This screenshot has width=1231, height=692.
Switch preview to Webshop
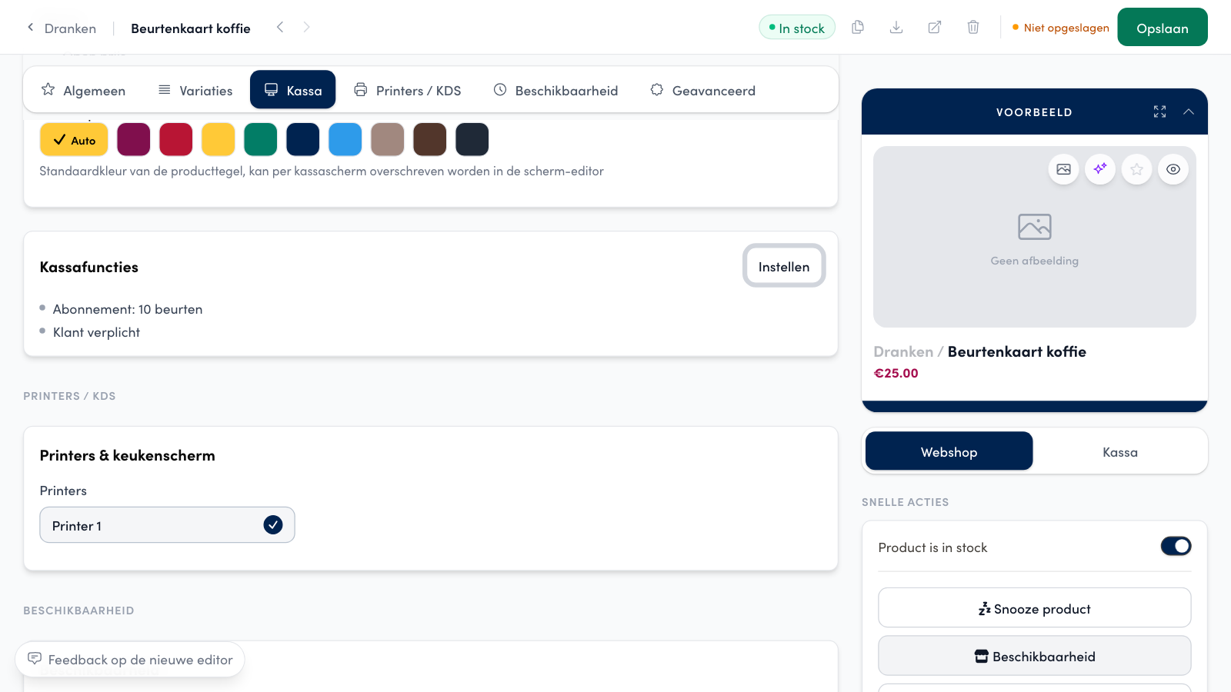tap(949, 451)
